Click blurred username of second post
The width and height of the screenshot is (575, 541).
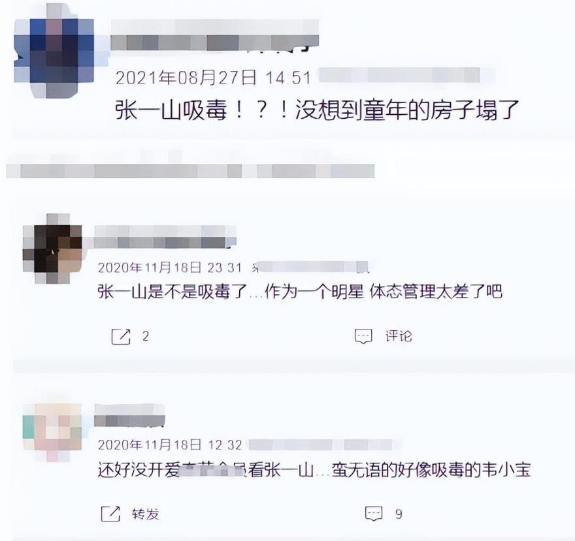pyautogui.click(x=165, y=237)
